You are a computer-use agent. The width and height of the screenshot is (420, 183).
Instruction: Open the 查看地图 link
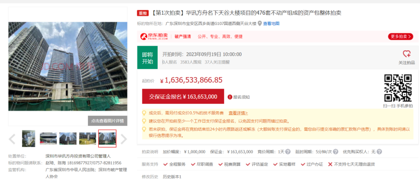[x=271, y=24]
